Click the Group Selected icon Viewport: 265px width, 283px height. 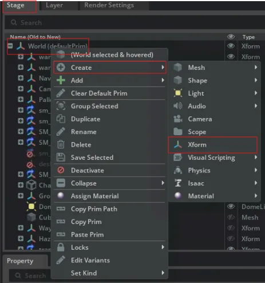click(61, 106)
